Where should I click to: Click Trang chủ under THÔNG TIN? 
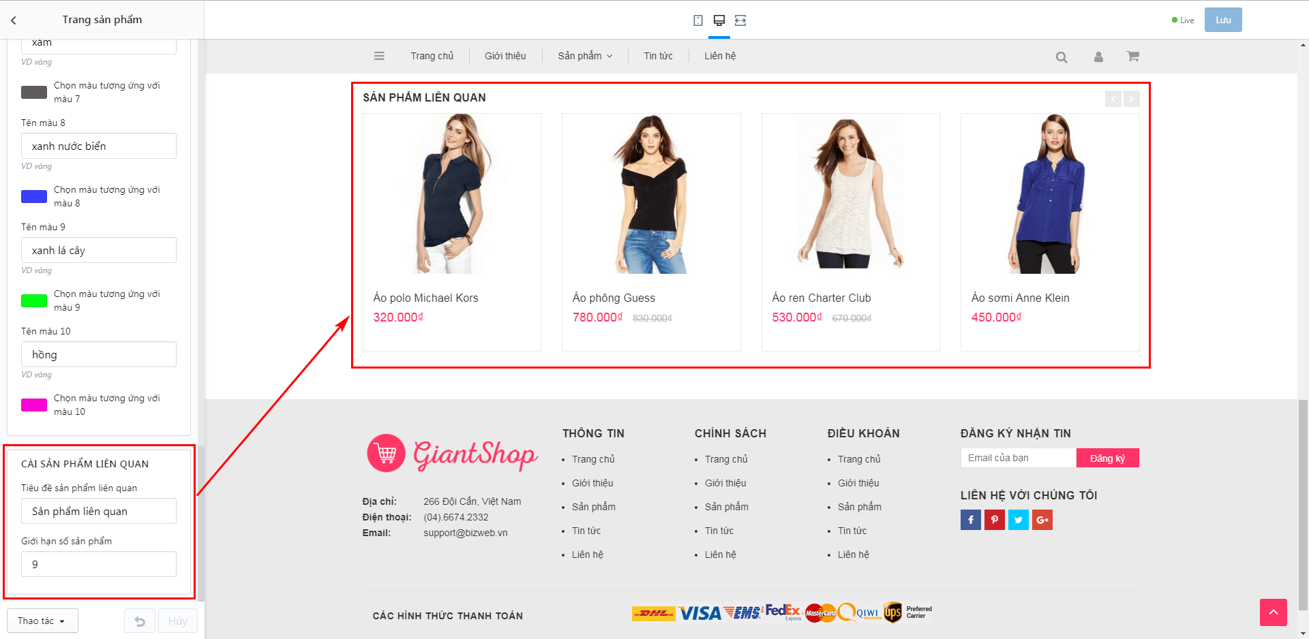pos(593,459)
